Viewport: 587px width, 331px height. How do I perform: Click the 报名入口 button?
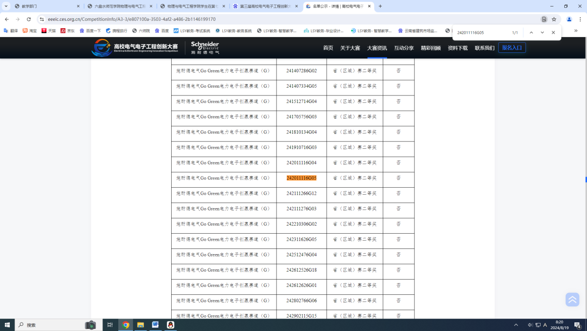pyautogui.click(x=512, y=48)
